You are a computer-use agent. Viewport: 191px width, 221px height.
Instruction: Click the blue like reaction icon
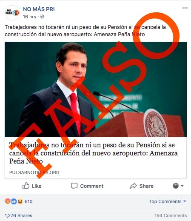tap(14, 201)
